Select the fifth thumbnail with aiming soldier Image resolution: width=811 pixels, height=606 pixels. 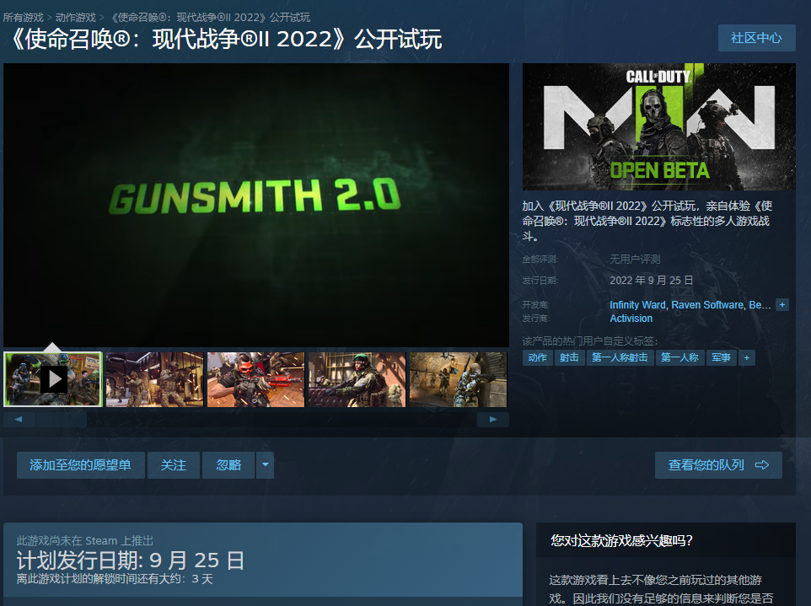[459, 379]
